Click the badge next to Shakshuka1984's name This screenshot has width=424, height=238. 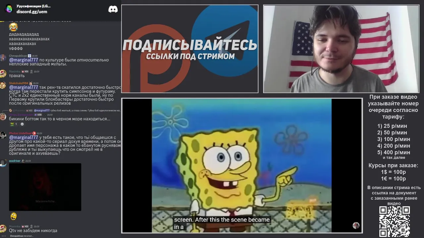pyautogui.click(x=30, y=83)
